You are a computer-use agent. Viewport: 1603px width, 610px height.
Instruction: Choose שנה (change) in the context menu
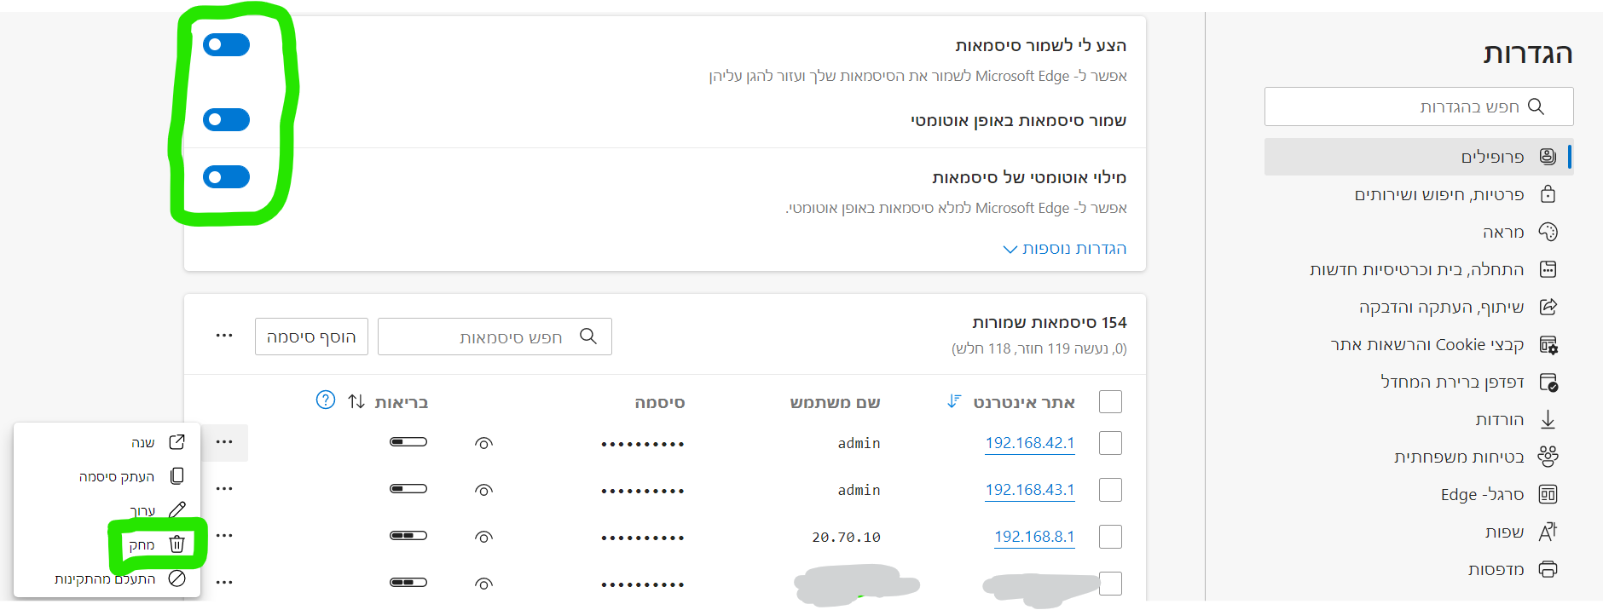pyautogui.click(x=142, y=442)
